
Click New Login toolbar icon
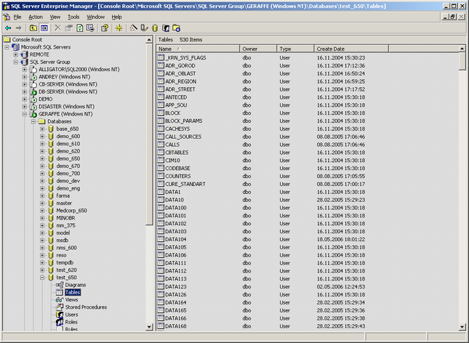pyautogui.click(x=166, y=28)
